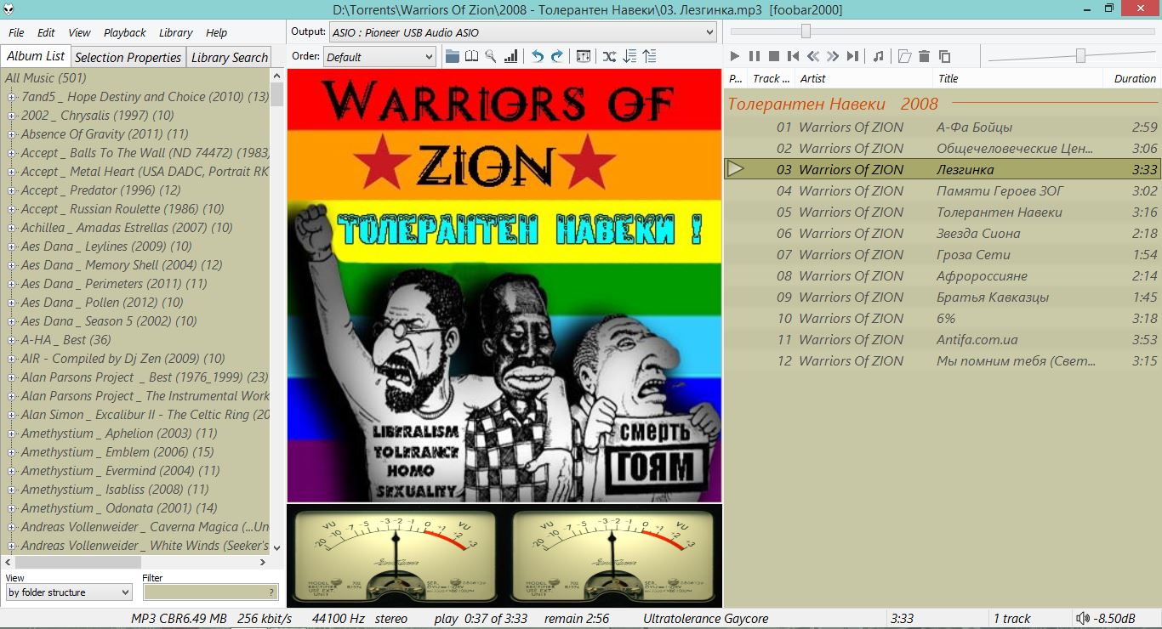The width and height of the screenshot is (1162, 629).
Task: Click the signal bars icon
Action: point(511,56)
